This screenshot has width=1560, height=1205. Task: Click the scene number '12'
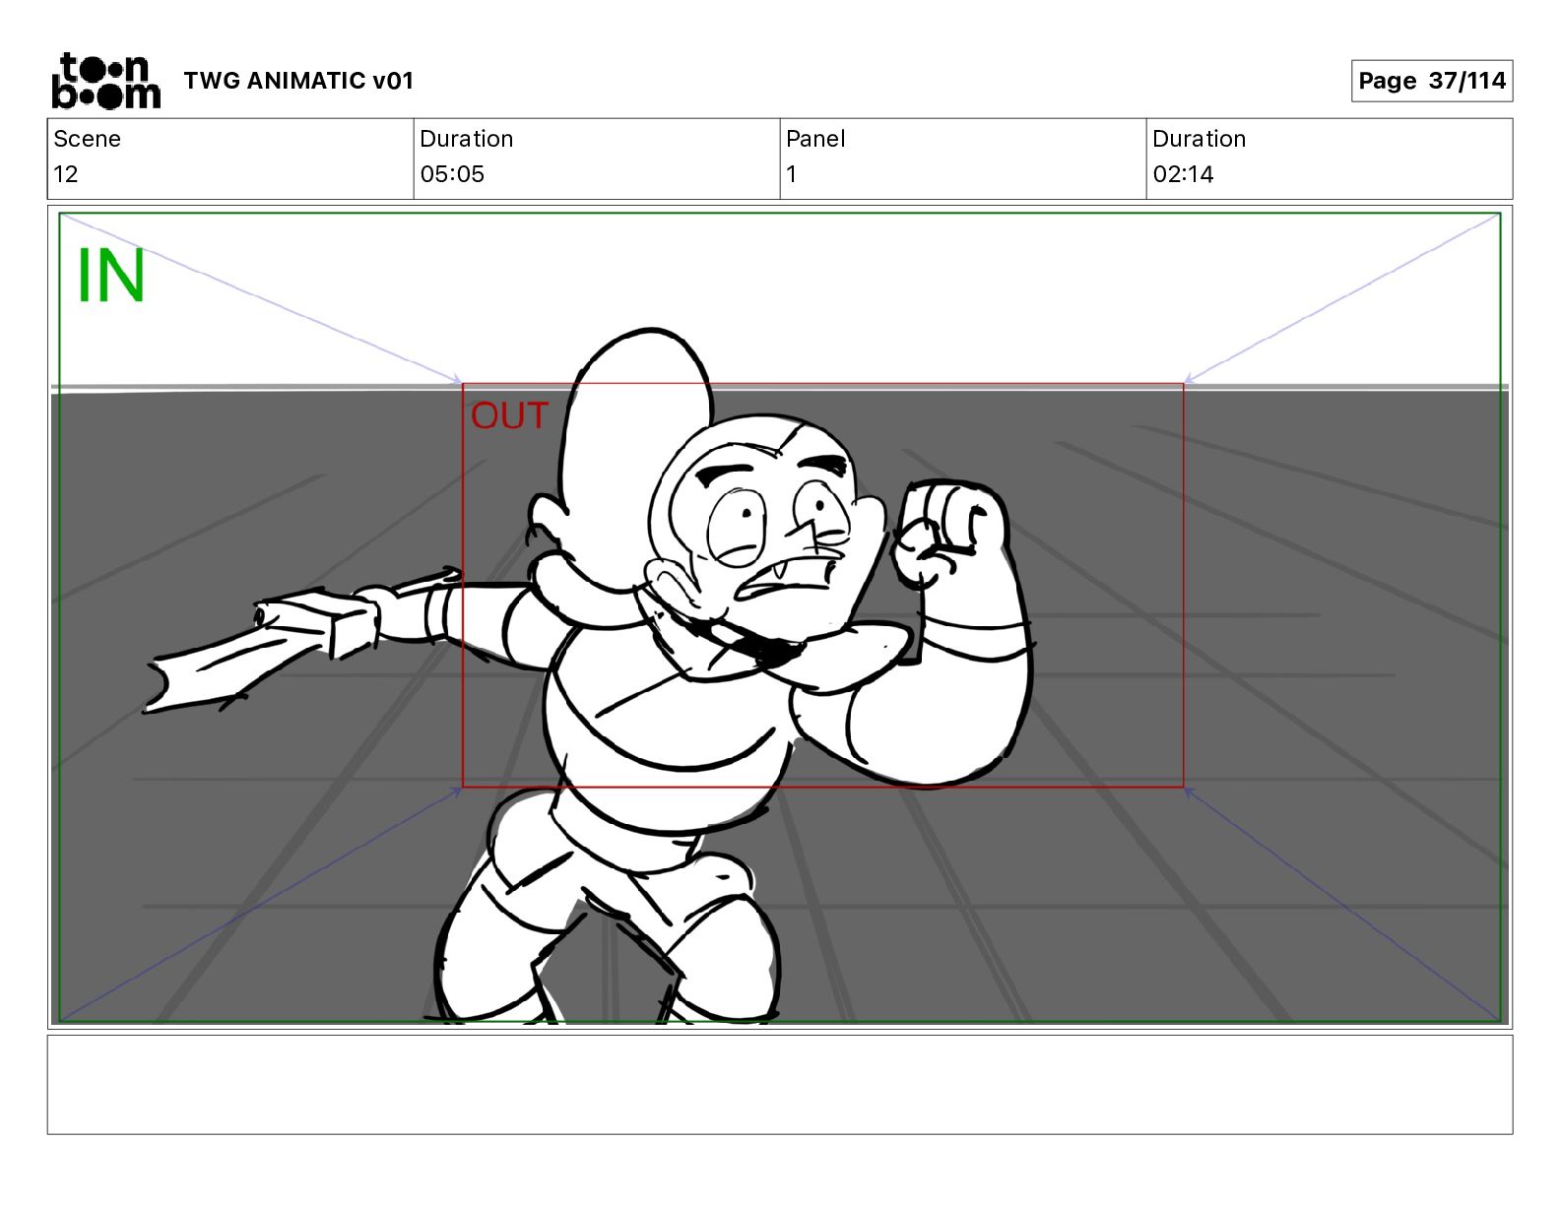65,174
